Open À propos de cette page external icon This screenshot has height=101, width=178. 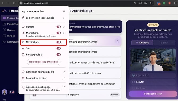pyautogui.click(x=64, y=87)
